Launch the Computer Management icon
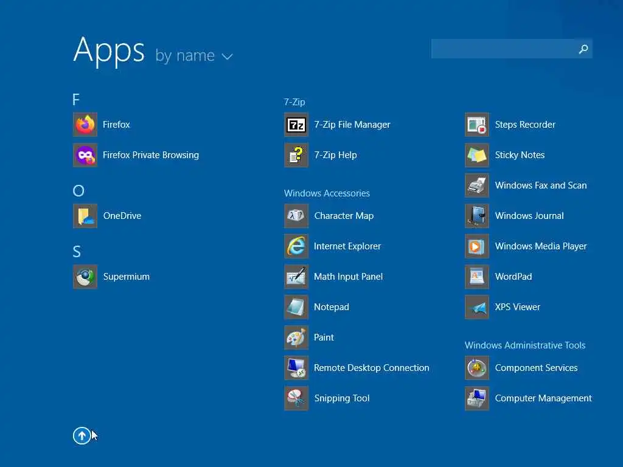This screenshot has height=467, width=623. click(477, 398)
